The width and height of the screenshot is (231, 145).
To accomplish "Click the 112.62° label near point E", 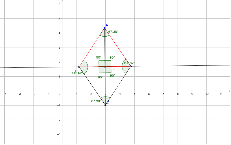I will 129,63.
